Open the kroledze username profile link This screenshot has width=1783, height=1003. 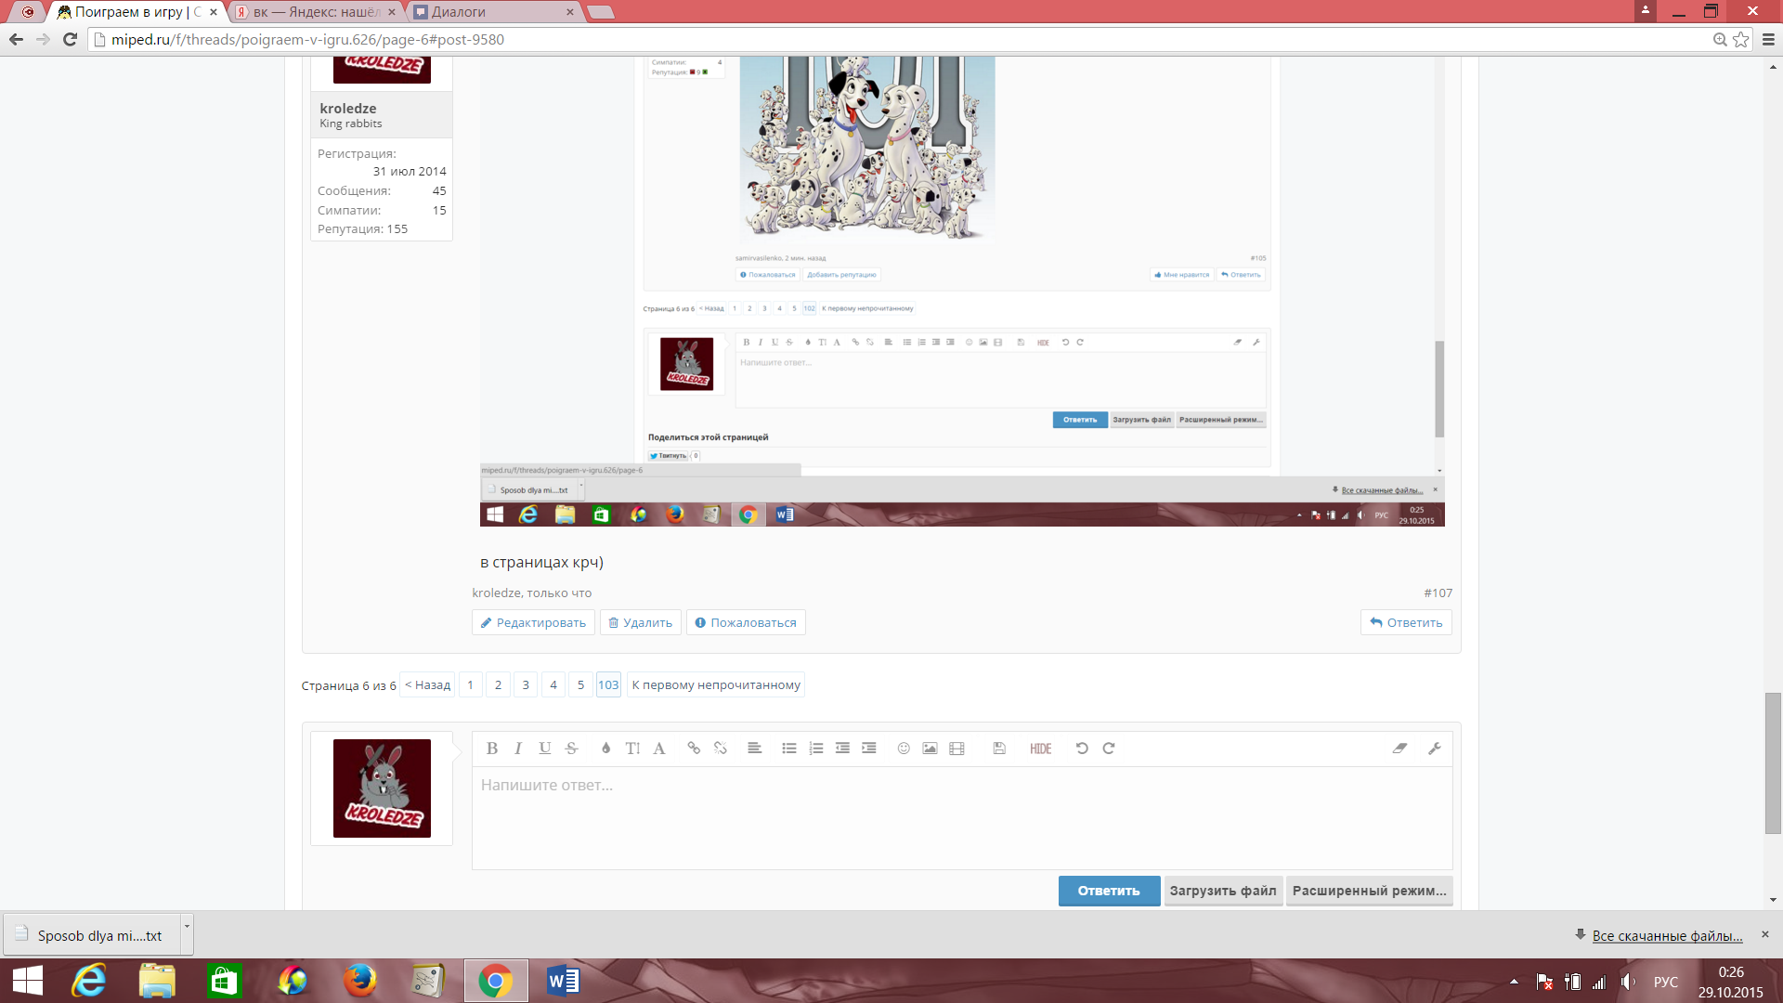348,109
